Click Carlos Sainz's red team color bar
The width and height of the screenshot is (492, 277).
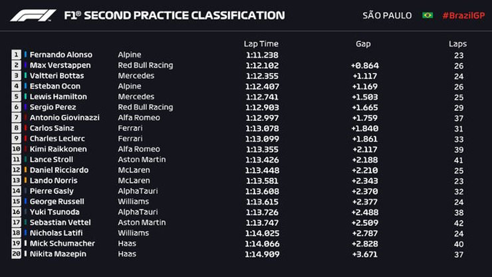26,128
